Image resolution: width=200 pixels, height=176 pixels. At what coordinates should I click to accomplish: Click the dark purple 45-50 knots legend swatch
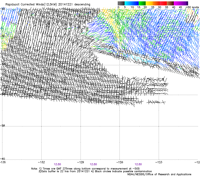[x=184, y=3]
